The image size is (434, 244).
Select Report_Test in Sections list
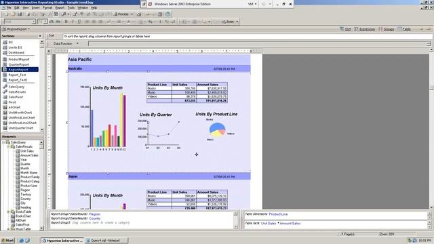pos(17,75)
